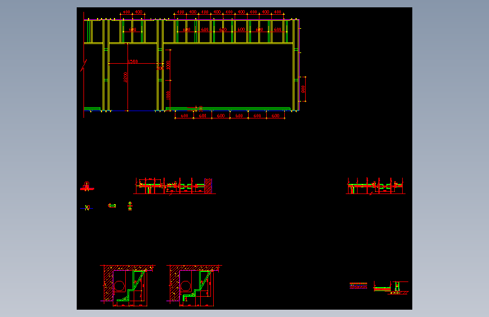
Task: Select the left lower section detail thumbnail
Action: (128, 286)
